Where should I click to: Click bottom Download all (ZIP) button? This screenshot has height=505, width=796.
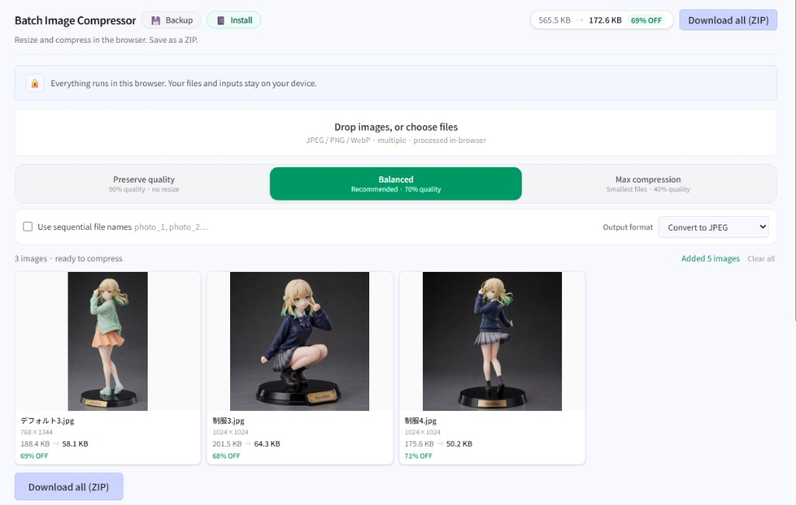point(68,486)
